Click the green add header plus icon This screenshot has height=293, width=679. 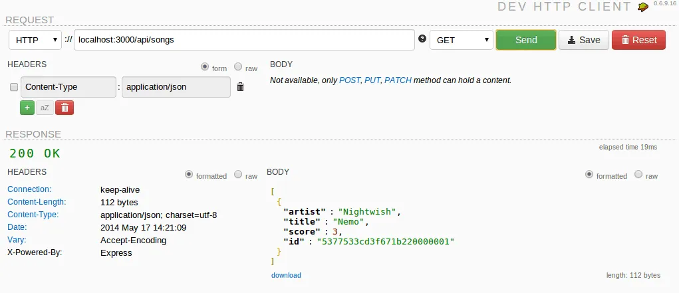27,107
